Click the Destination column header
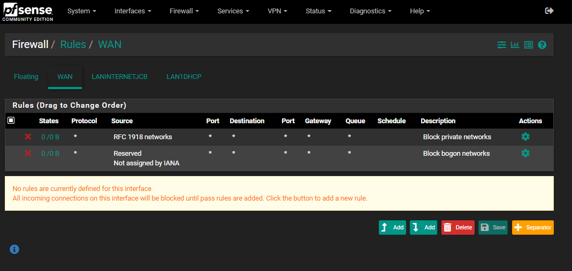The height and width of the screenshot is (271, 572). (247, 121)
